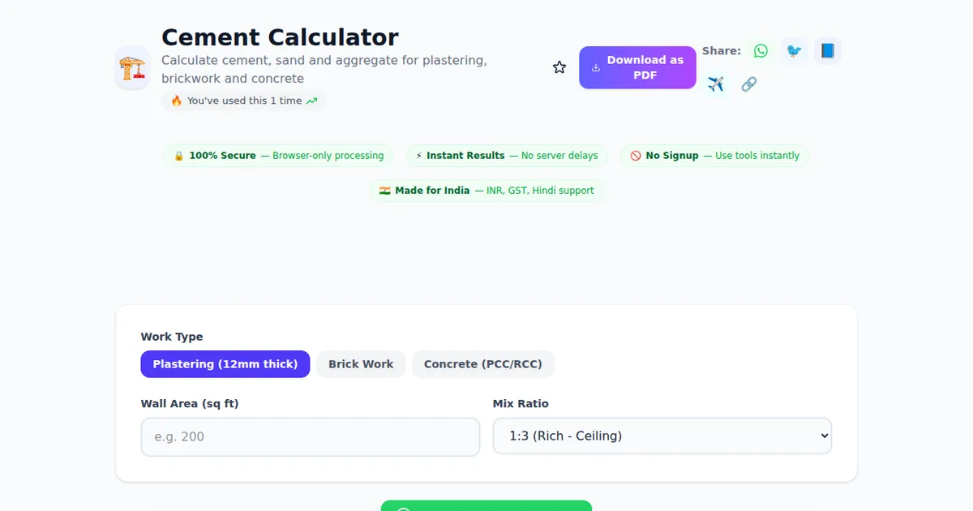Click the Mix Ratio dropdown arrow
Viewport: 973px width, 511px height.
pyautogui.click(x=825, y=436)
